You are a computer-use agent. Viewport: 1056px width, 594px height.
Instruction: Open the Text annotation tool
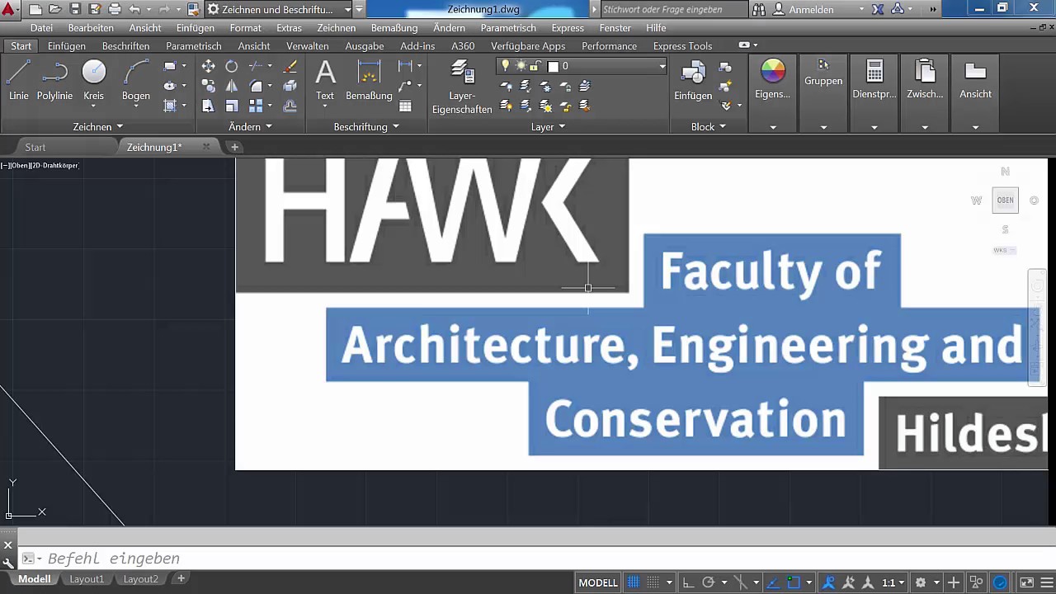(x=325, y=80)
